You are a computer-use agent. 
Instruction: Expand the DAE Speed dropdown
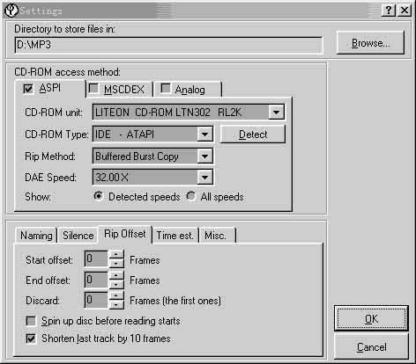click(x=204, y=178)
